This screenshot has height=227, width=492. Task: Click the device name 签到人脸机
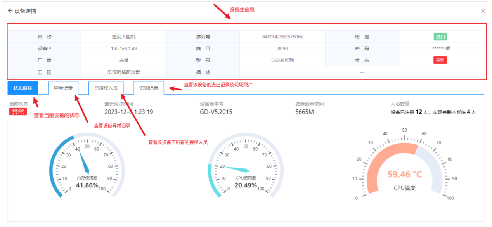(123, 37)
